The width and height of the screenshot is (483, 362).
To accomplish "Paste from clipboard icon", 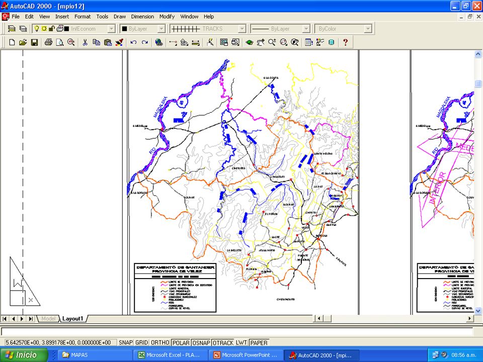I will coord(108,42).
